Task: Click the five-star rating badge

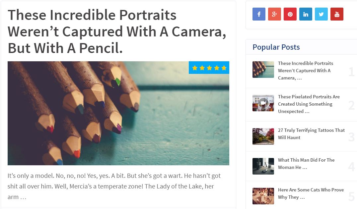Action: coord(209,68)
